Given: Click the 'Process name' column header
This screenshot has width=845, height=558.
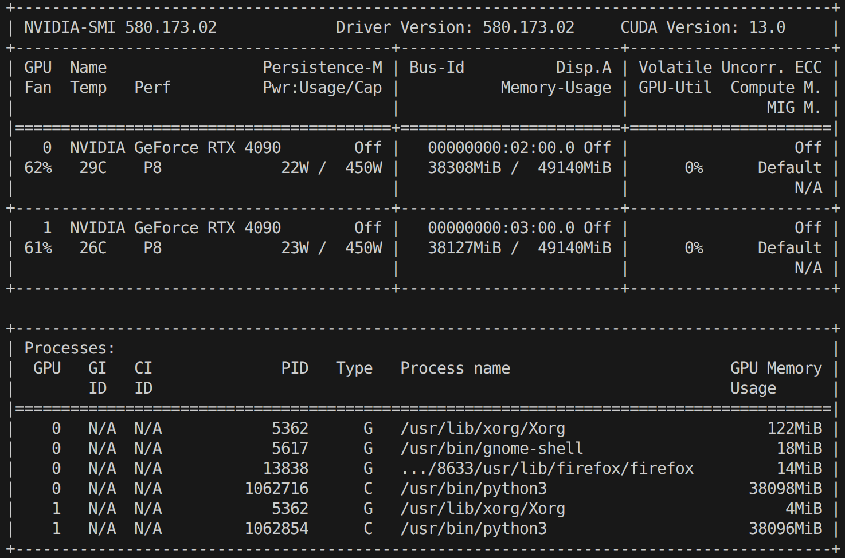Looking at the screenshot, I should (x=455, y=368).
